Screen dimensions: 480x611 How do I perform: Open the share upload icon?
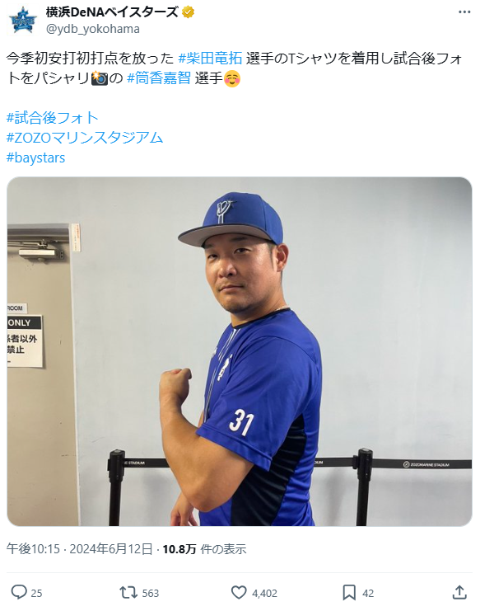coord(459,592)
